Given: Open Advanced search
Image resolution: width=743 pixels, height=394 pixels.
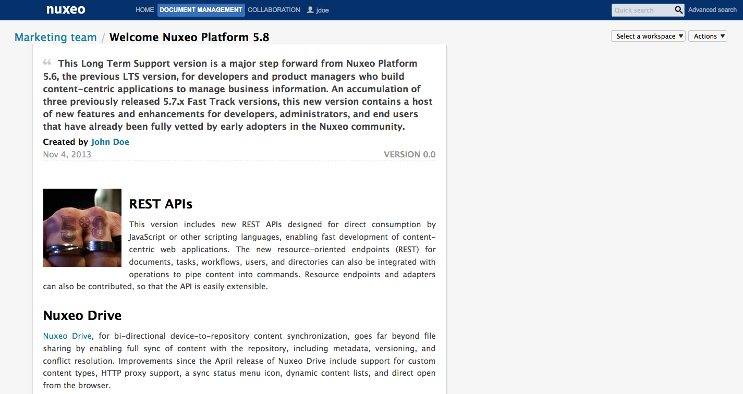Looking at the screenshot, I should 712,10.
